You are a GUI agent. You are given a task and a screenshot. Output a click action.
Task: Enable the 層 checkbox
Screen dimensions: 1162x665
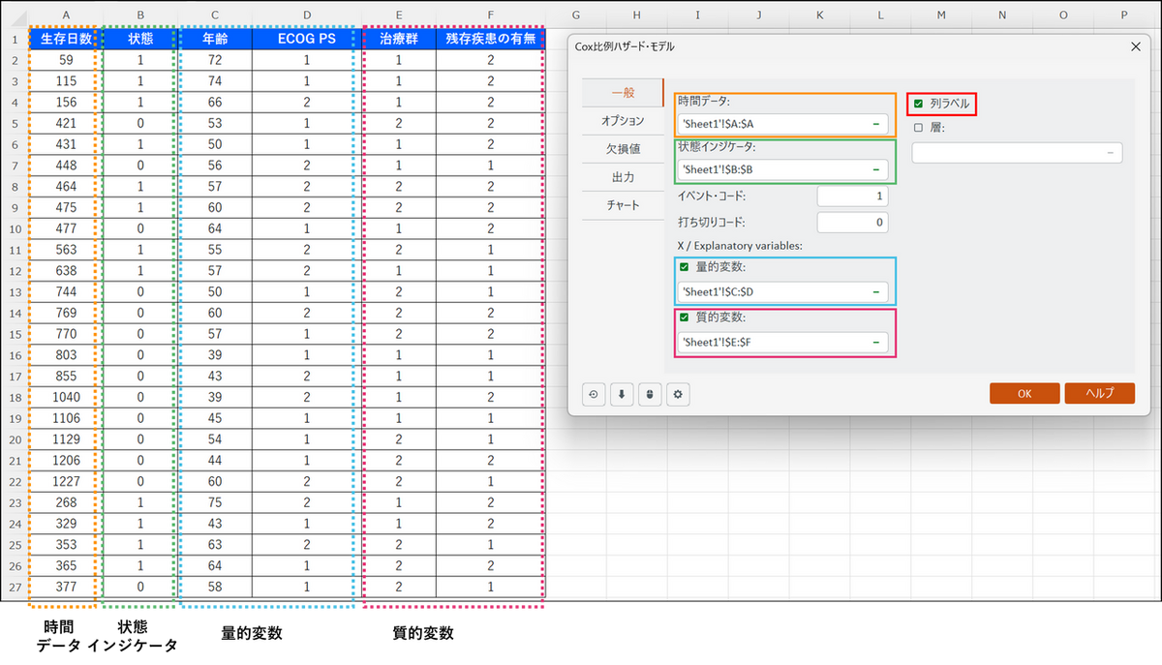[x=918, y=127]
